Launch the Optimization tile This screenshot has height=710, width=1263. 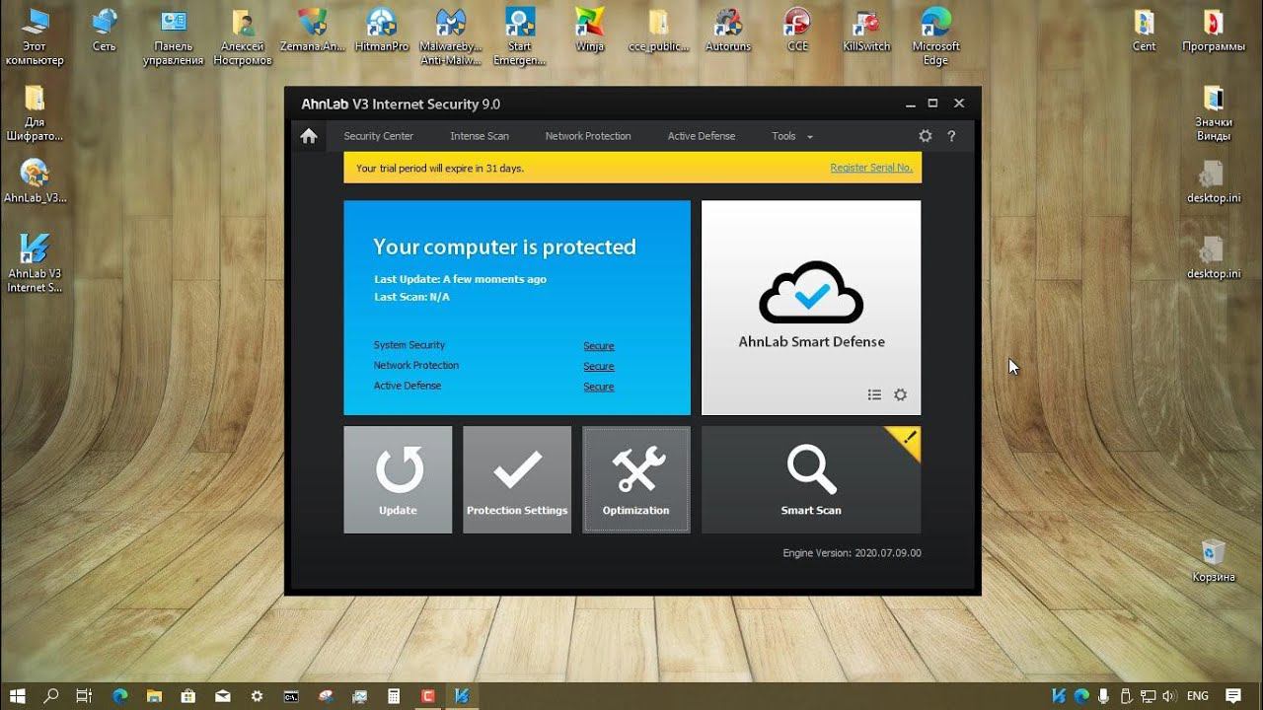(636, 479)
